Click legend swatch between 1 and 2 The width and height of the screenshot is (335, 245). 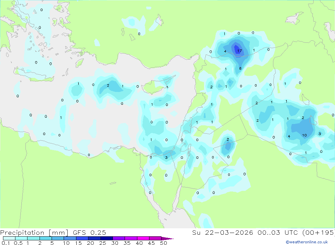coord(33,238)
